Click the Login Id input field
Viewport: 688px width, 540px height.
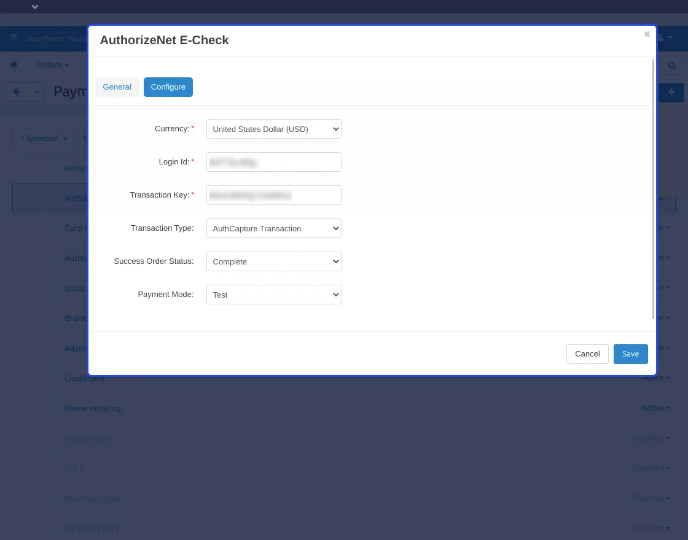(x=274, y=162)
